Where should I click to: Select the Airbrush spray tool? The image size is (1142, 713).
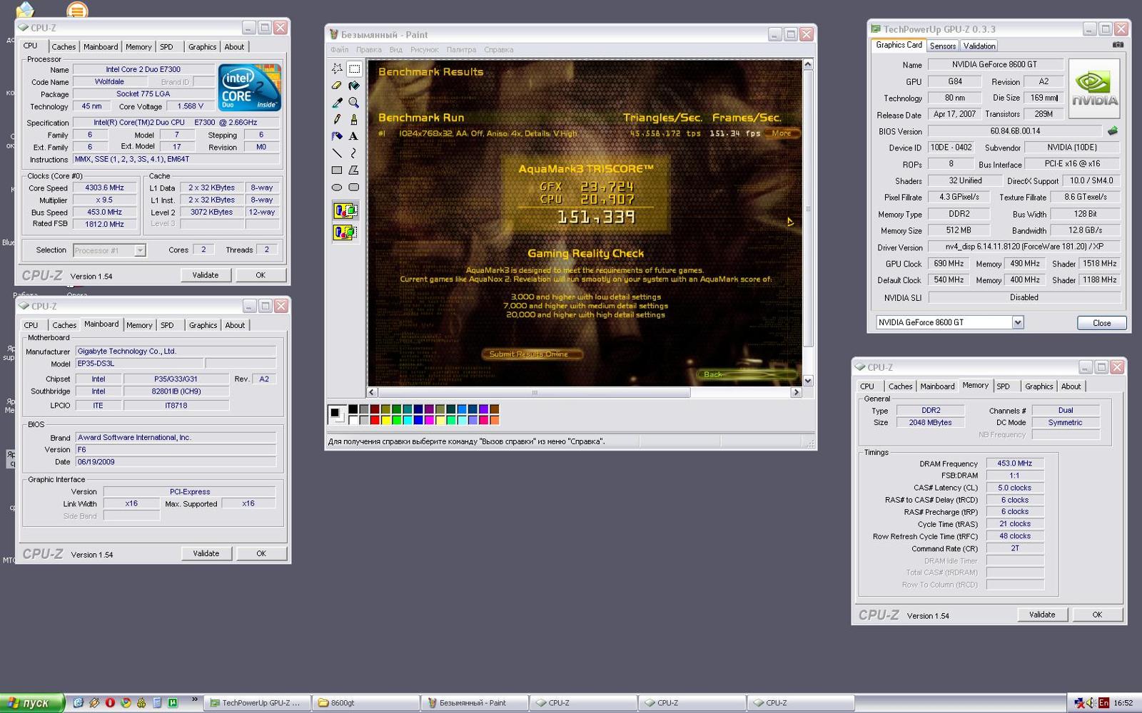(x=337, y=136)
